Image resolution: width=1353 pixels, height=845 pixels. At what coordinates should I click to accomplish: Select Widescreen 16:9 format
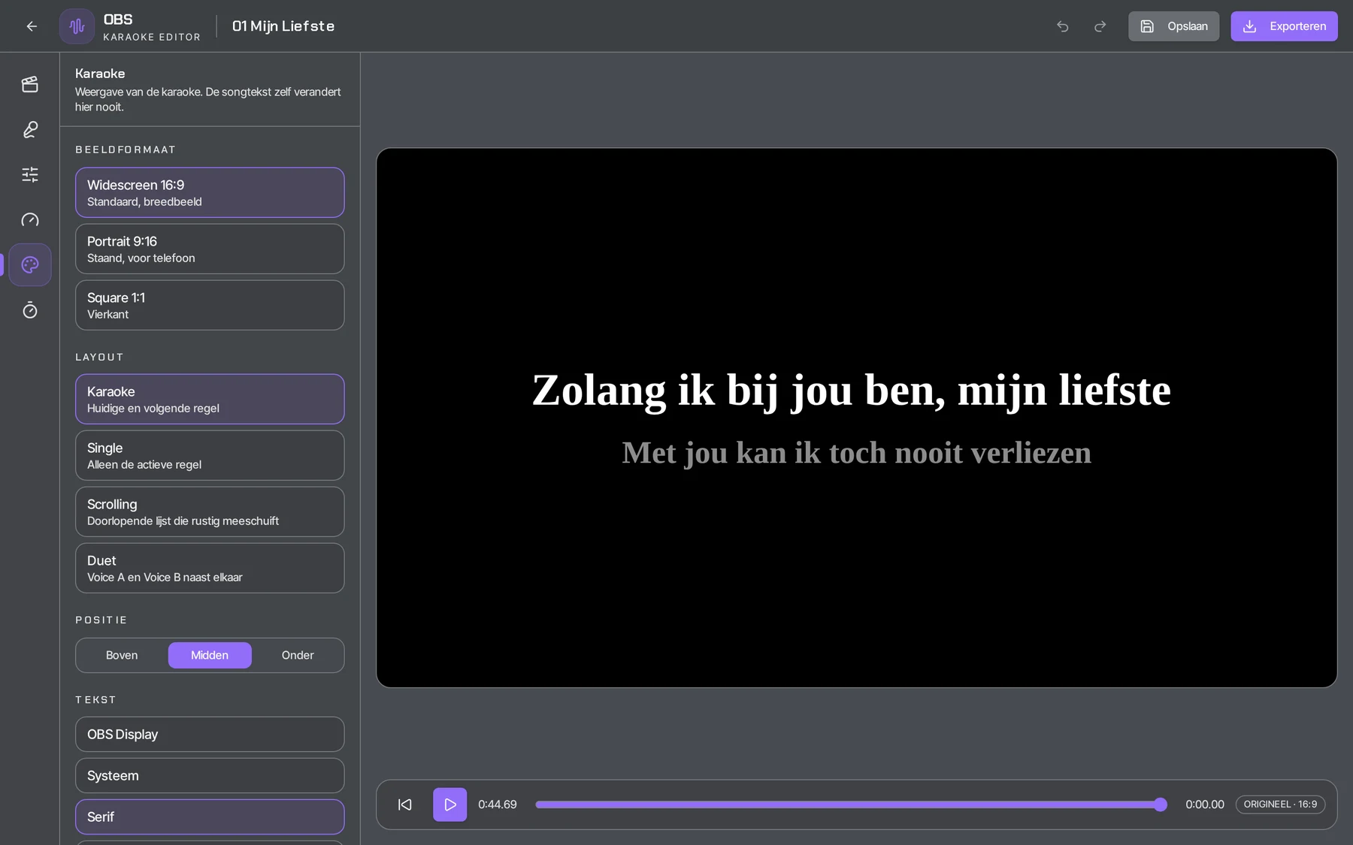(x=210, y=192)
